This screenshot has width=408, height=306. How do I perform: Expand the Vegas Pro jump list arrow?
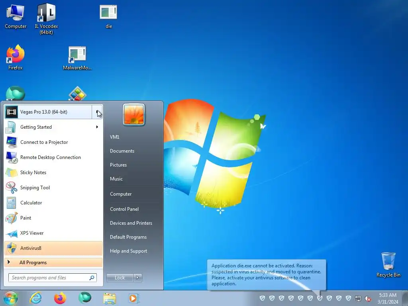click(x=97, y=112)
